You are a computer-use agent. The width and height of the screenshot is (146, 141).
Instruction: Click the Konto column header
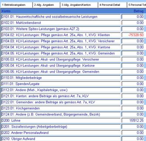(6, 11)
